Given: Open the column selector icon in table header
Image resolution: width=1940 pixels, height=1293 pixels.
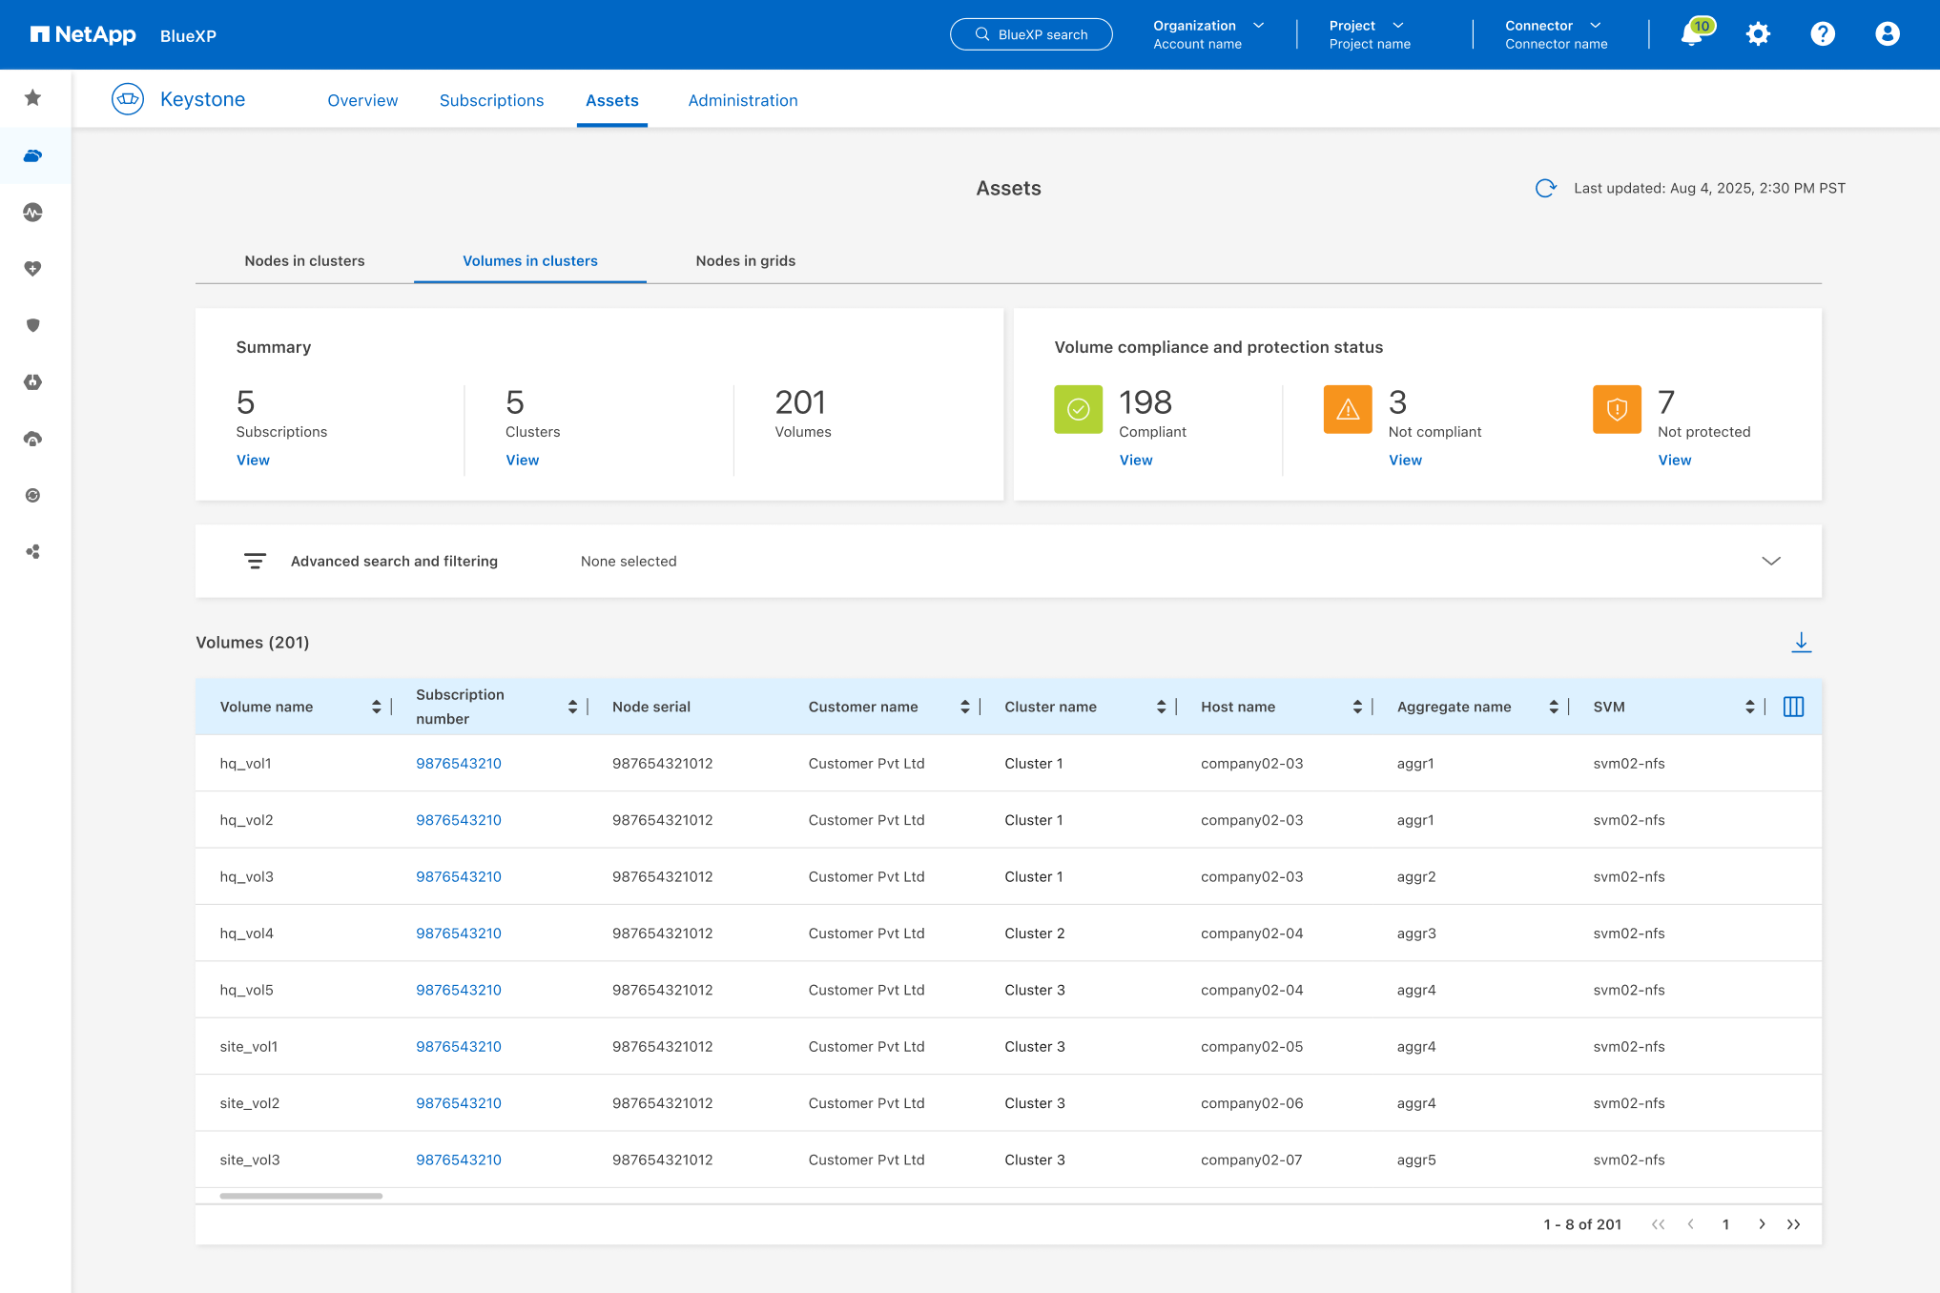Looking at the screenshot, I should point(1793,707).
